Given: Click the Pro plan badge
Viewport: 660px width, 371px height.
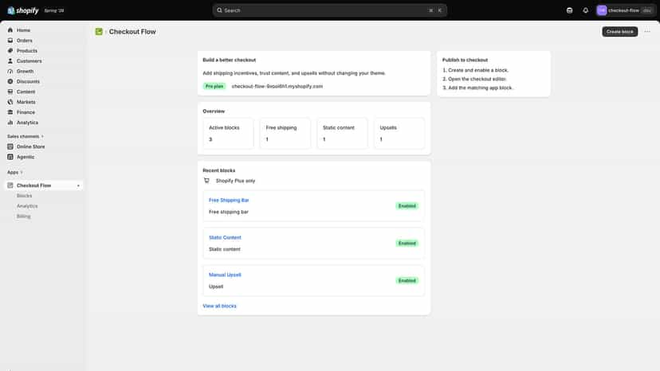Looking at the screenshot, I should pyautogui.click(x=214, y=86).
